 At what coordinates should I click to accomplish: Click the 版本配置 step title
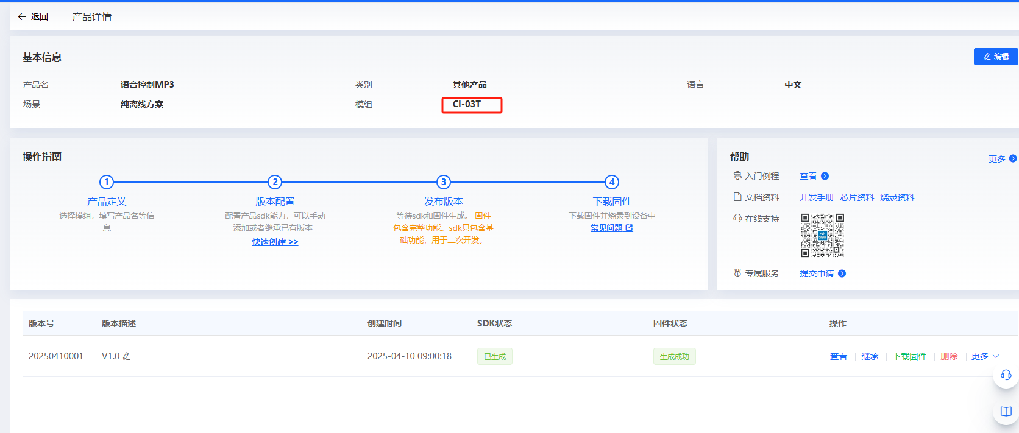pos(275,201)
